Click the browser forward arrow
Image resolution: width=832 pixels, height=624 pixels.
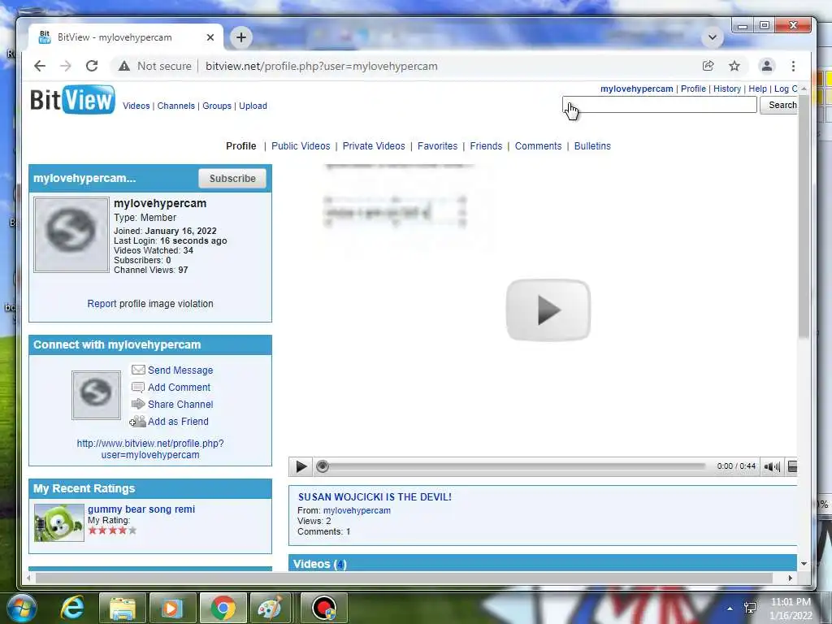(65, 66)
